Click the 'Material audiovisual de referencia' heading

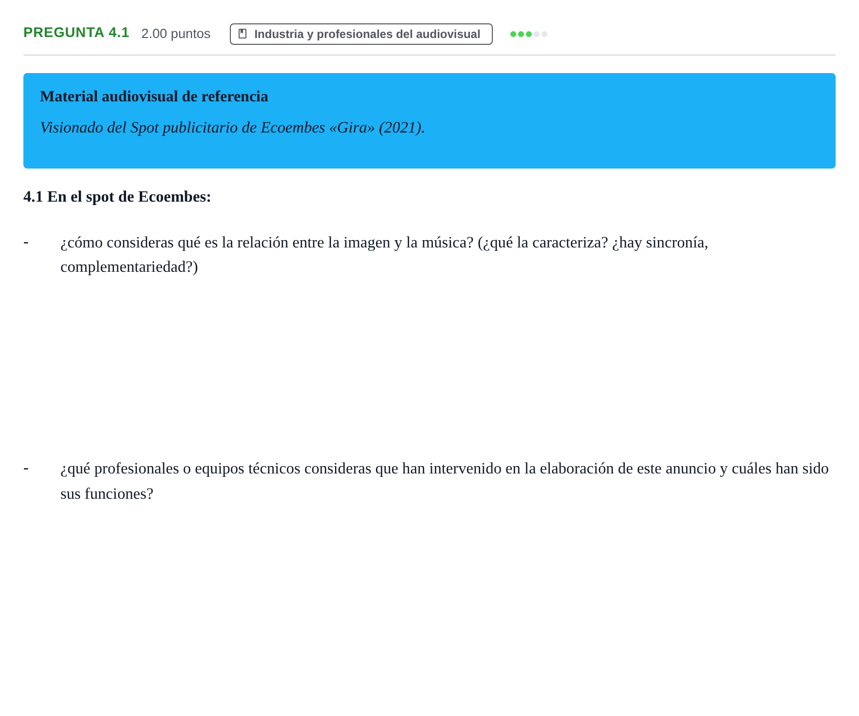[x=154, y=96]
